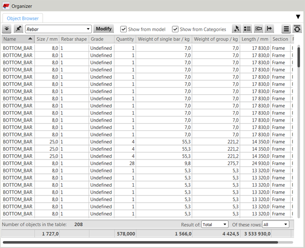Click the Quantity column header
This screenshot has width=305, height=248.
(125, 39)
